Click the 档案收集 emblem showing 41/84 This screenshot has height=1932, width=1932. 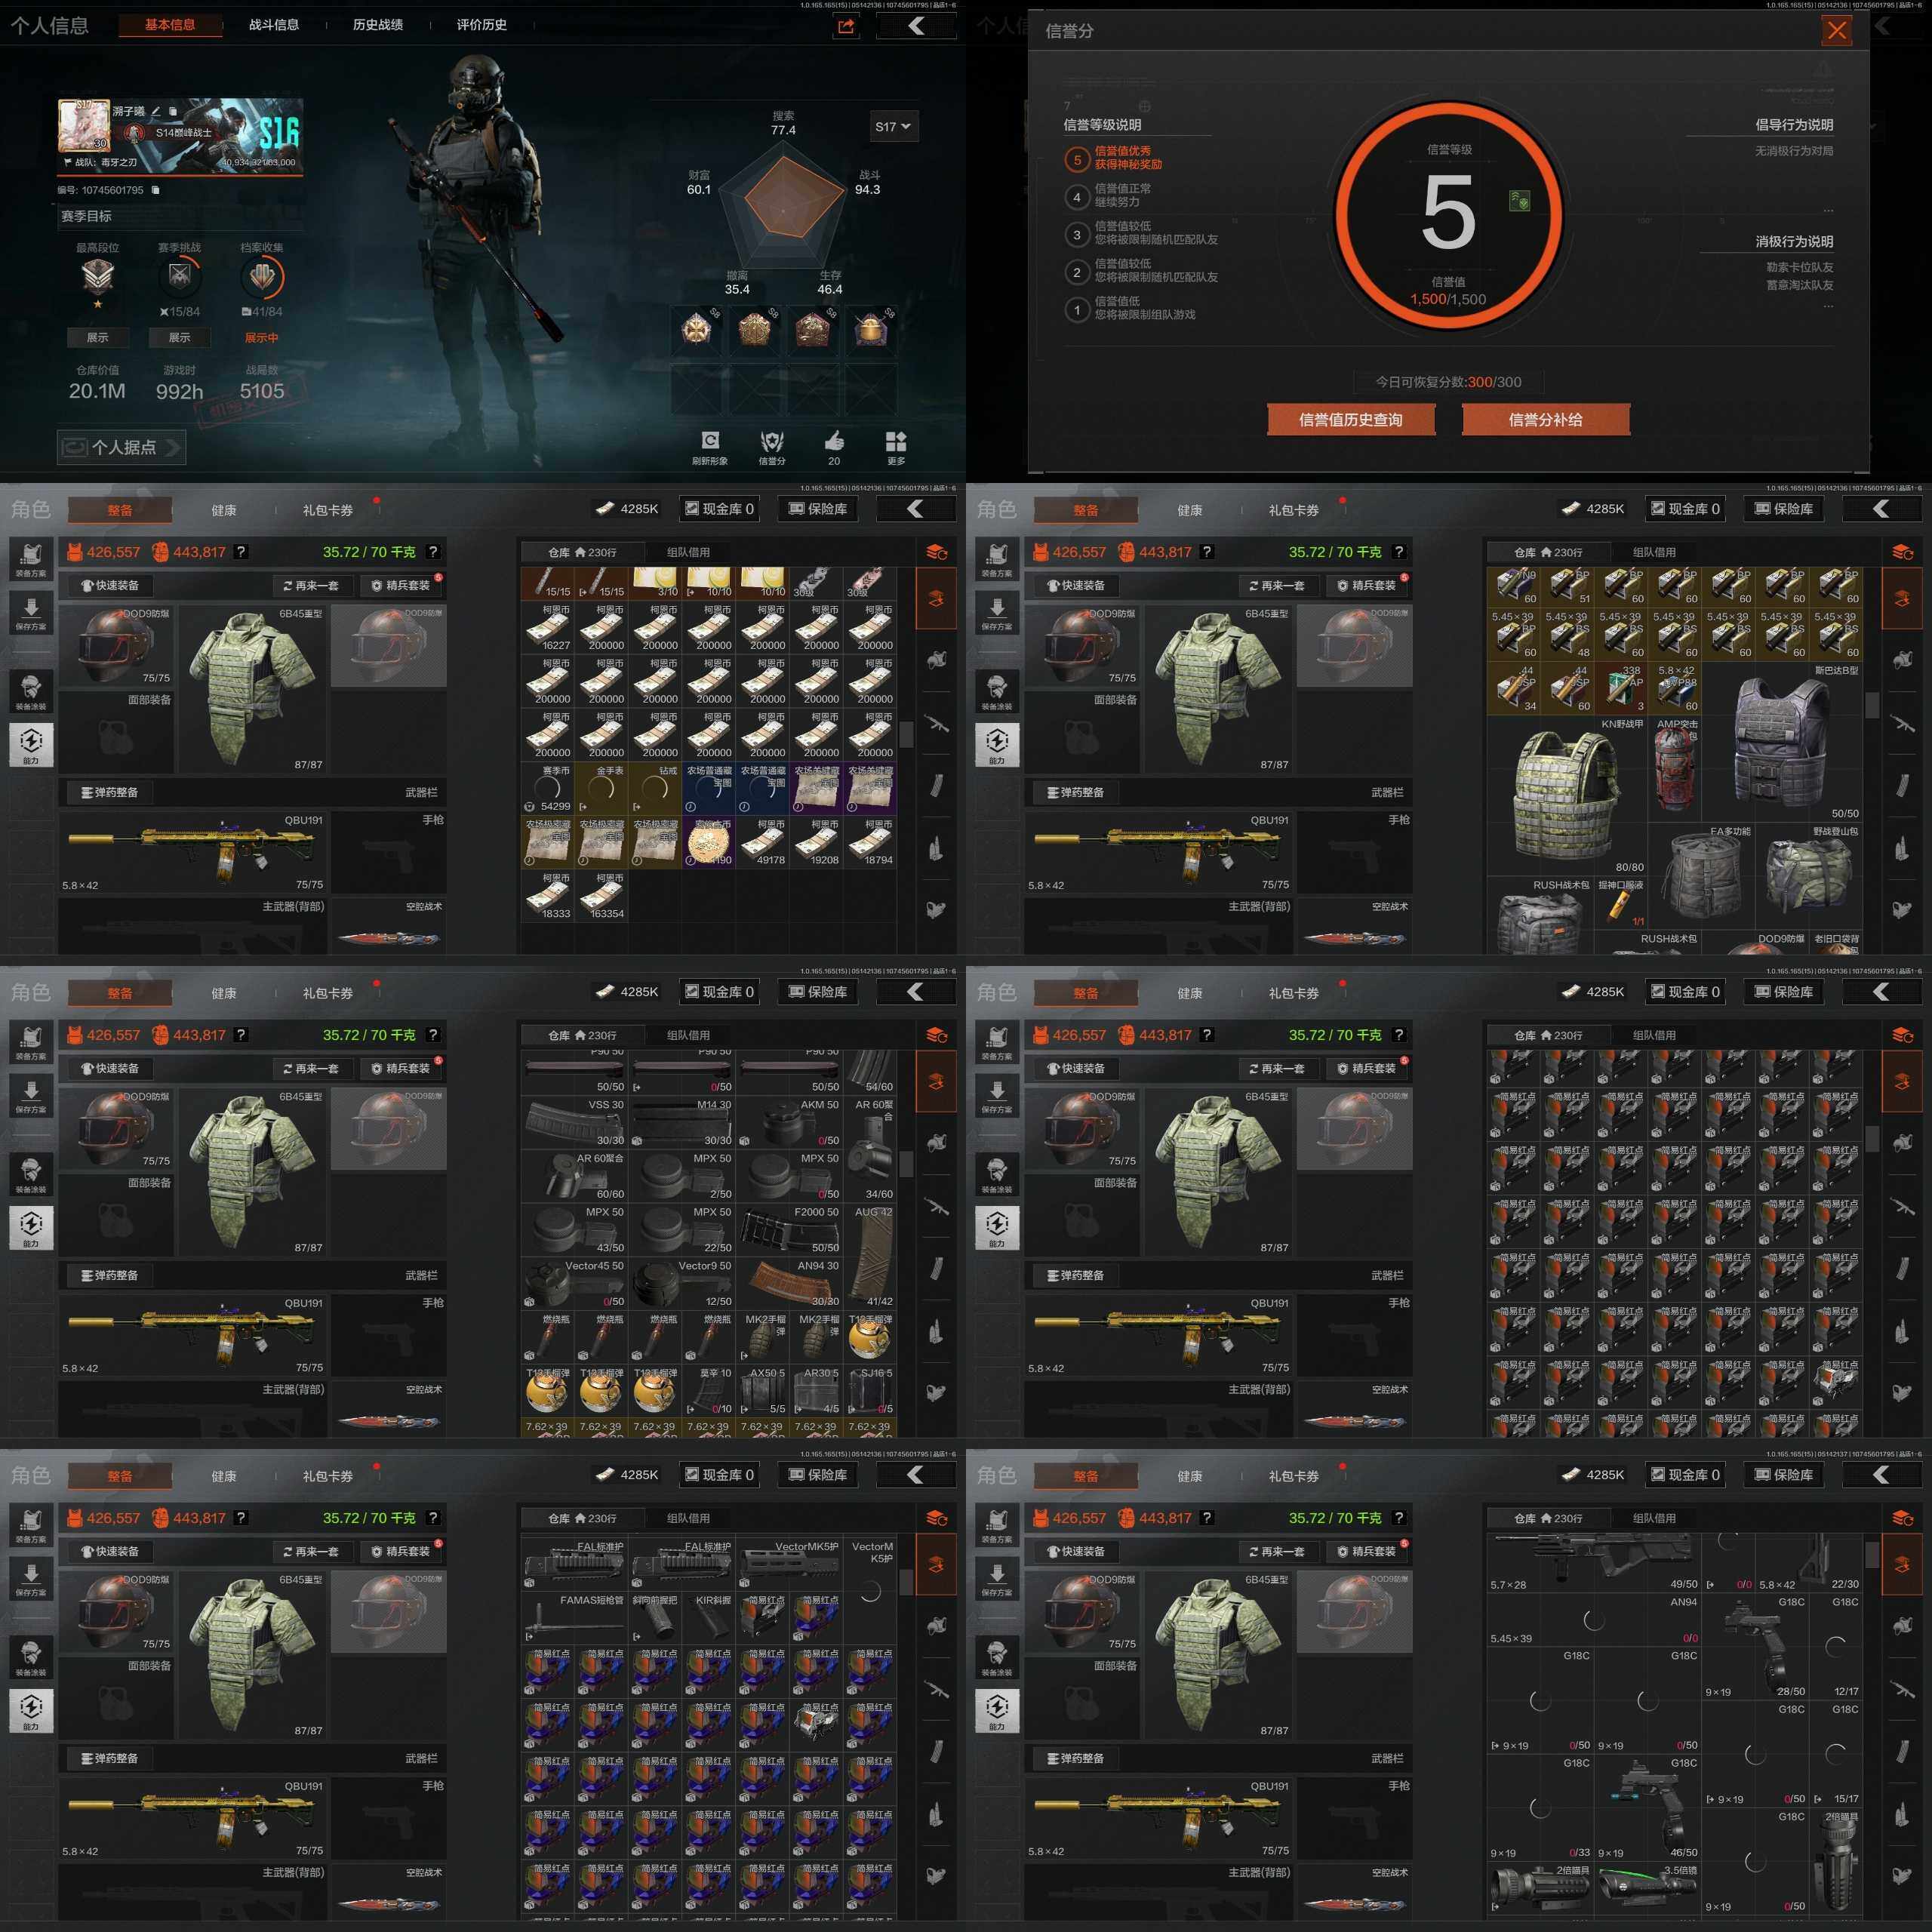(x=262, y=278)
